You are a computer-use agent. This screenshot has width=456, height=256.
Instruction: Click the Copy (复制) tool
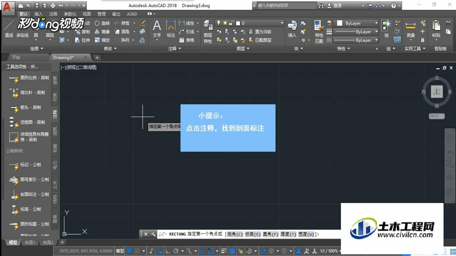pos(82,32)
